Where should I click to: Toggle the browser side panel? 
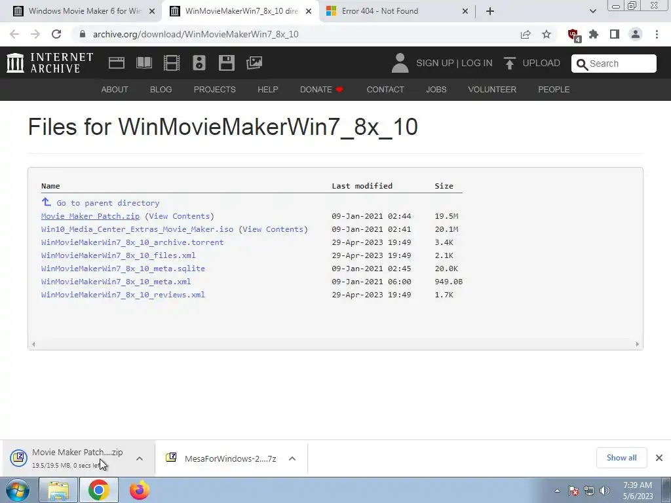pos(615,34)
